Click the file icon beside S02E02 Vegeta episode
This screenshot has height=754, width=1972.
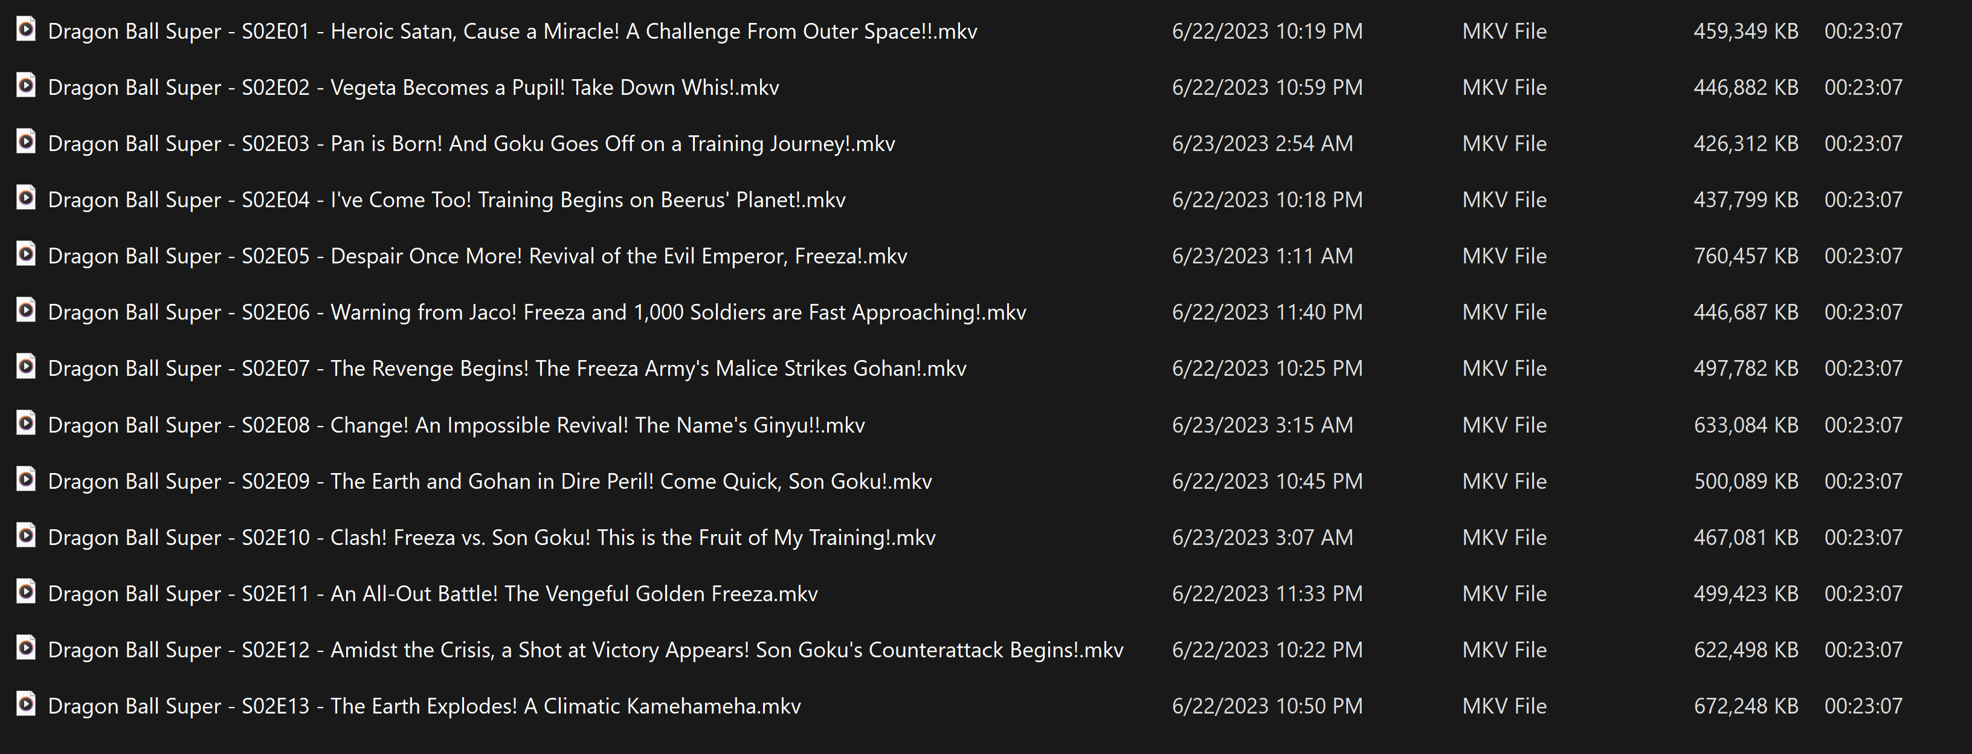click(26, 86)
